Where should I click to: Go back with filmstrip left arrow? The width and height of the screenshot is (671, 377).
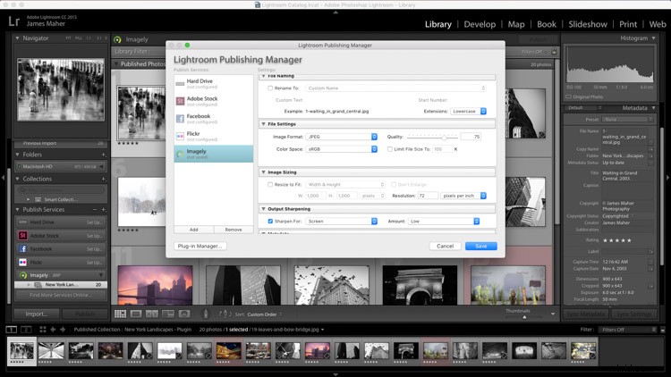(x=53, y=330)
